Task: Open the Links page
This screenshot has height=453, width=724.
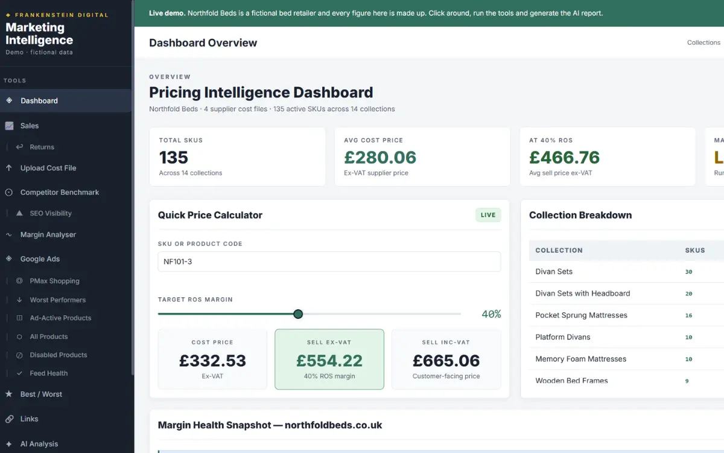Action: [x=66, y=419]
